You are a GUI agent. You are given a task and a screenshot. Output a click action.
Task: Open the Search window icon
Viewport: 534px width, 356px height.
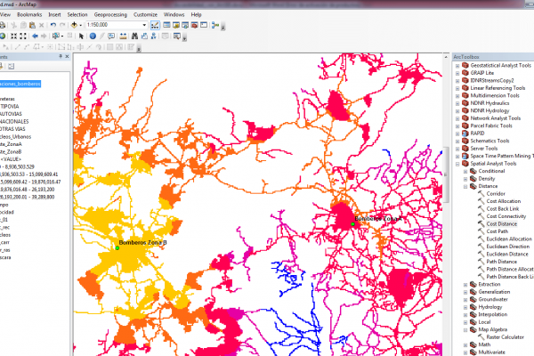pyautogui.click(x=185, y=25)
